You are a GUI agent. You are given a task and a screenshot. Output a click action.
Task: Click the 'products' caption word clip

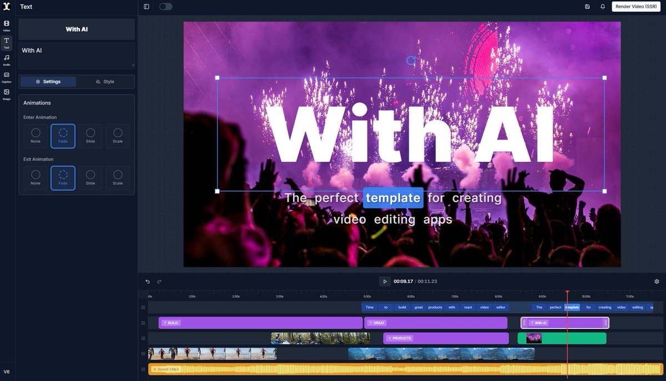click(435, 307)
